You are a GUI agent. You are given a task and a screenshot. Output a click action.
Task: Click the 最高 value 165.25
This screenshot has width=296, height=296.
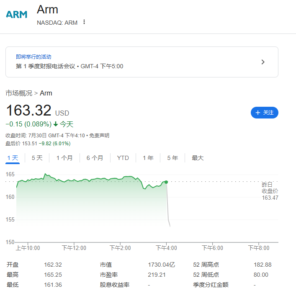[53, 275]
